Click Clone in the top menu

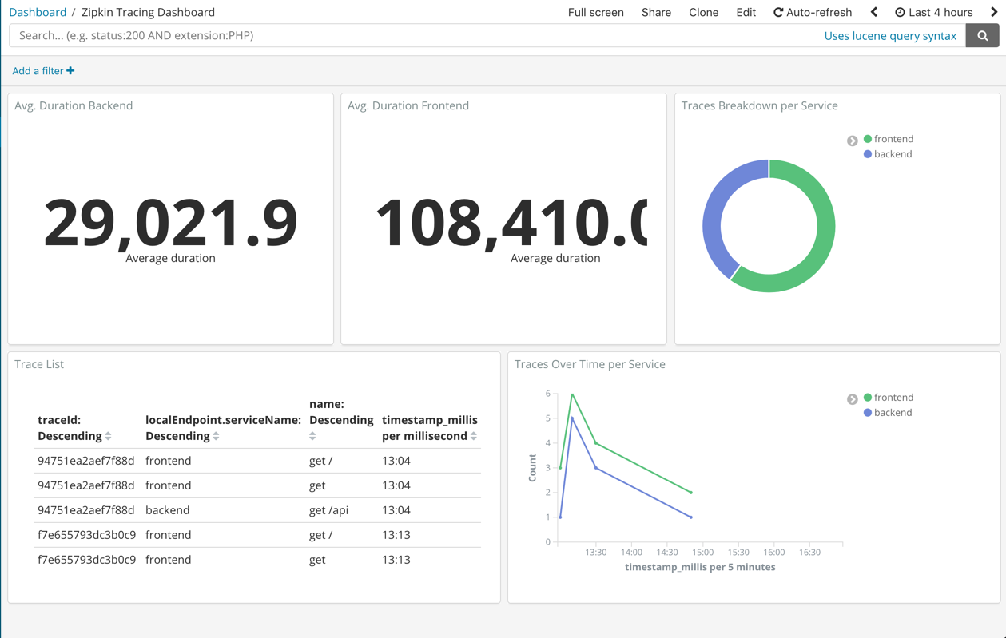pos(703,12)
